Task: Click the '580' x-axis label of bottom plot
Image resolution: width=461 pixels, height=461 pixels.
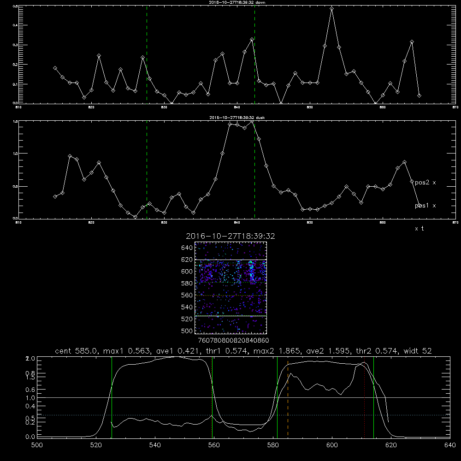Action: [x=273, y=445]
